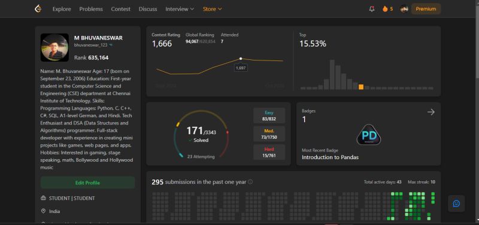The width and height of the screenshot is (479, 225).
Task: Expand the Store dropdown menu
Action: pos(213,9)
